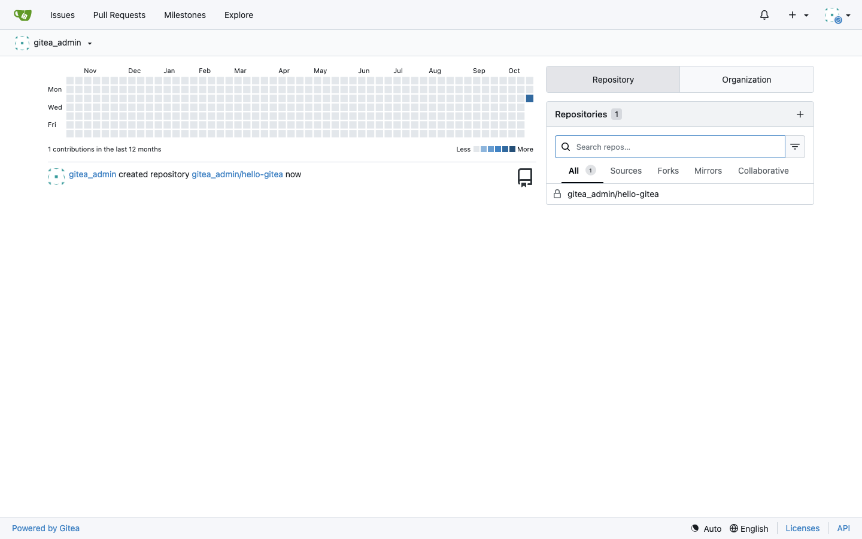Select the Mirrors filter tab
The image size is (862, 539).
(708, 171)
